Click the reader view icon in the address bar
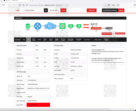This screenshot has width=136, height=111. pyautogui.click(x=109, y=5)
